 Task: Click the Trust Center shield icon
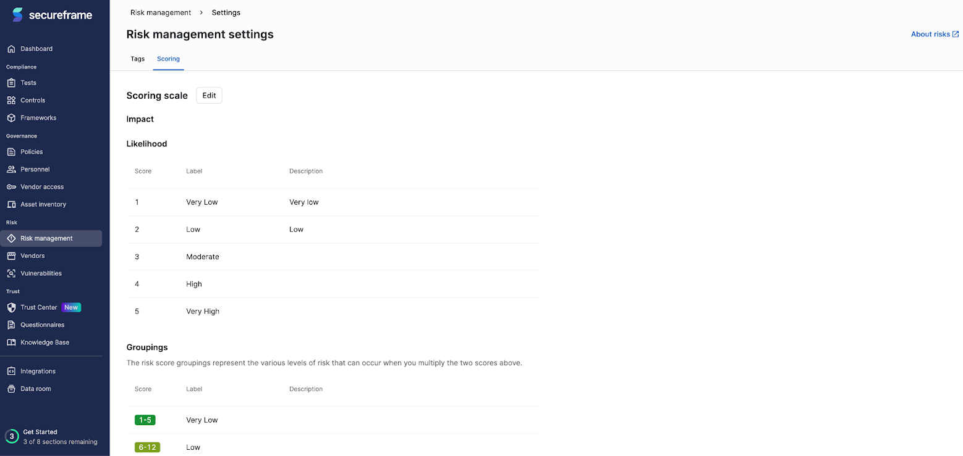[x=11, y=307]
